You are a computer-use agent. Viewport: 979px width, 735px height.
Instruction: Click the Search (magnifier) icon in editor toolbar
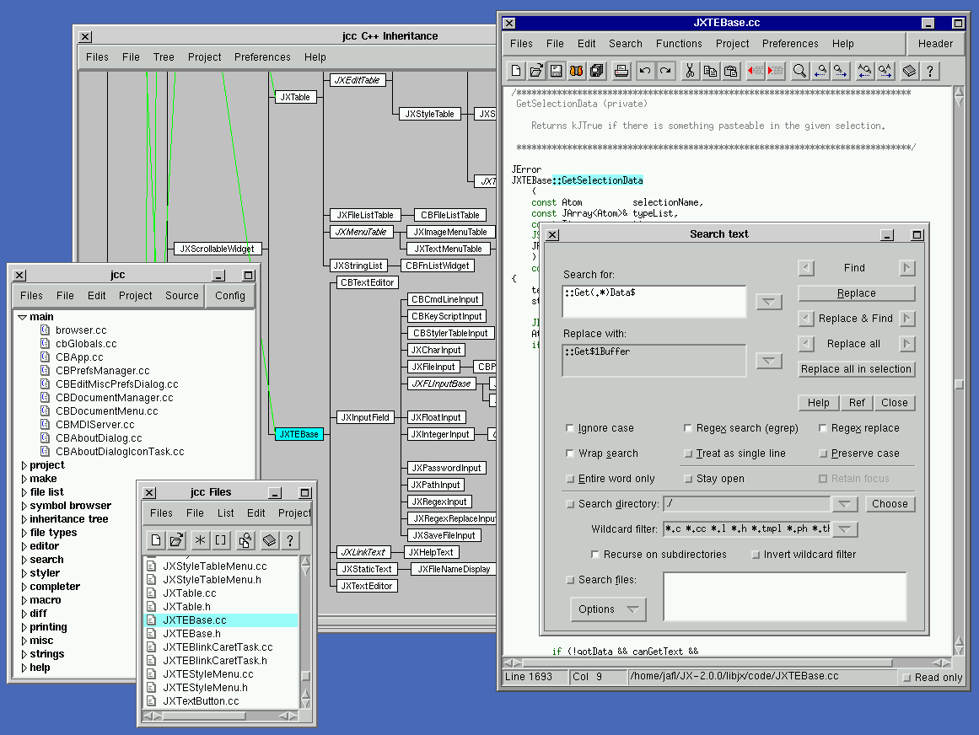(799, 71)
